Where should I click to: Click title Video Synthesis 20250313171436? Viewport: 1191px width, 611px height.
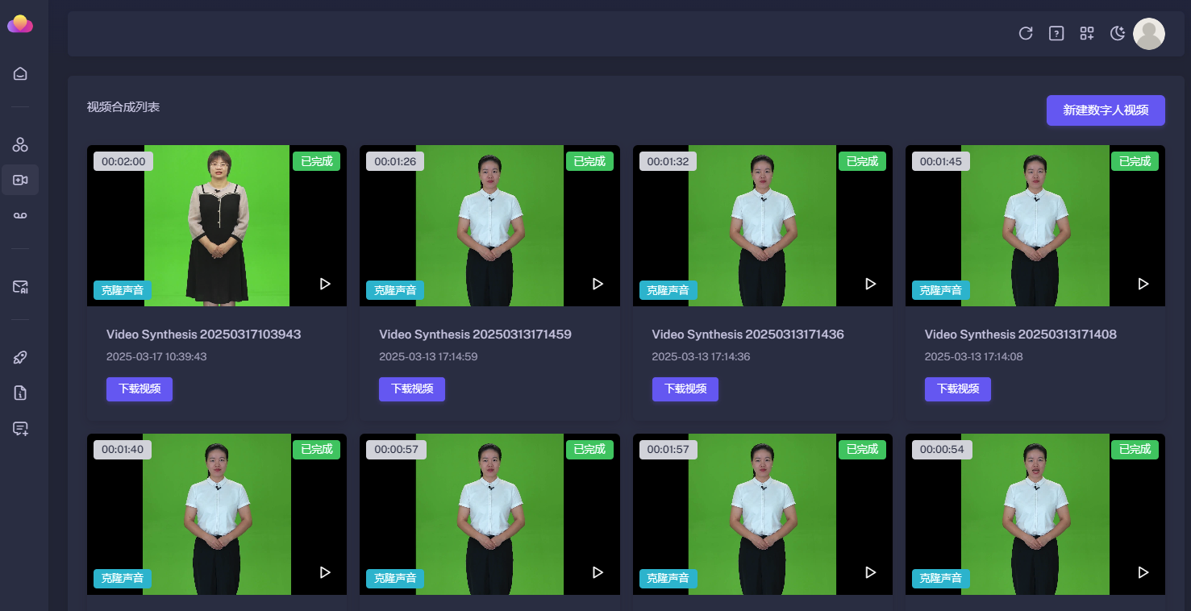(748, 334)
